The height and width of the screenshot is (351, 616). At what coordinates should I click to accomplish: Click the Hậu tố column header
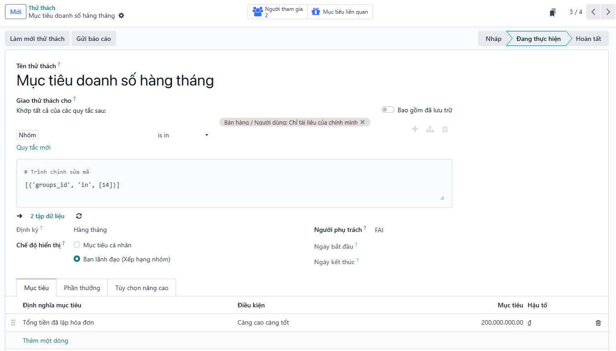point(537,305)
